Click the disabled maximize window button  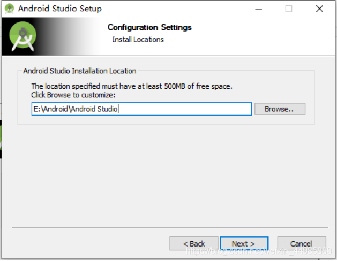coord(289,9)
